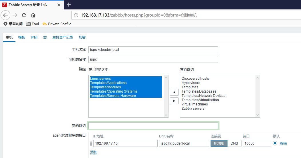Select Templates/Servers Hardware in the list
Screen dimensions: 301x158
126,96
